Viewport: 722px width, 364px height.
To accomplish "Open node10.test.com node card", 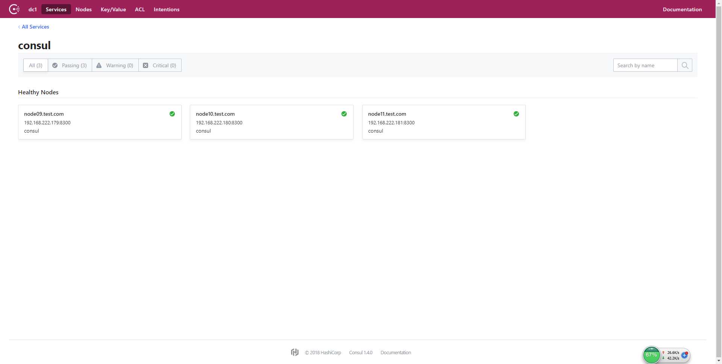I will click(272, 122).
